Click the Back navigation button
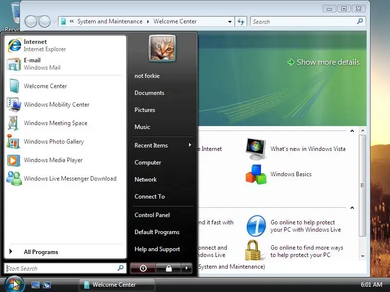The width and height of the screenshot is (390, 292). (31, 21)
